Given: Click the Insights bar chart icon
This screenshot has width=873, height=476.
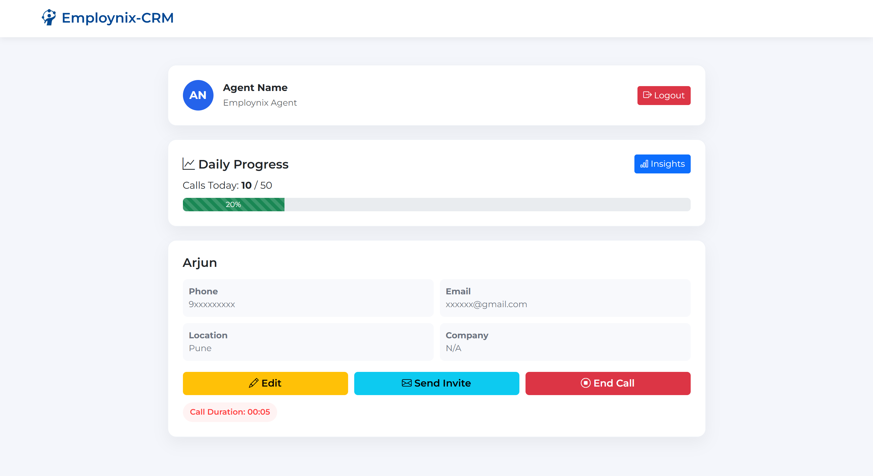Looking at the screenshot, I should click(644, 164).
